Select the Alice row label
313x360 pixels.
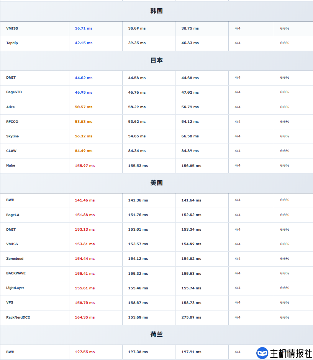10,107
